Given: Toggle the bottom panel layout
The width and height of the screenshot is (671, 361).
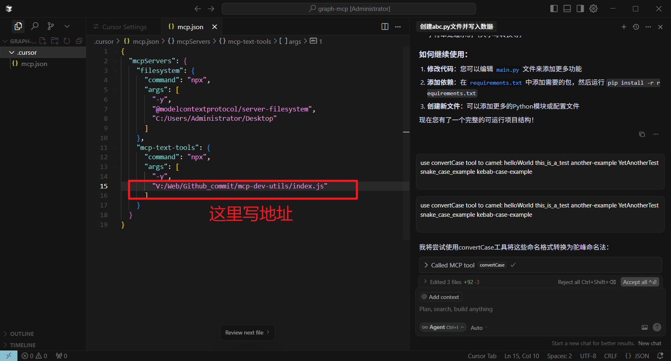Looking at the screenshot, I should [x=567, y=9].
